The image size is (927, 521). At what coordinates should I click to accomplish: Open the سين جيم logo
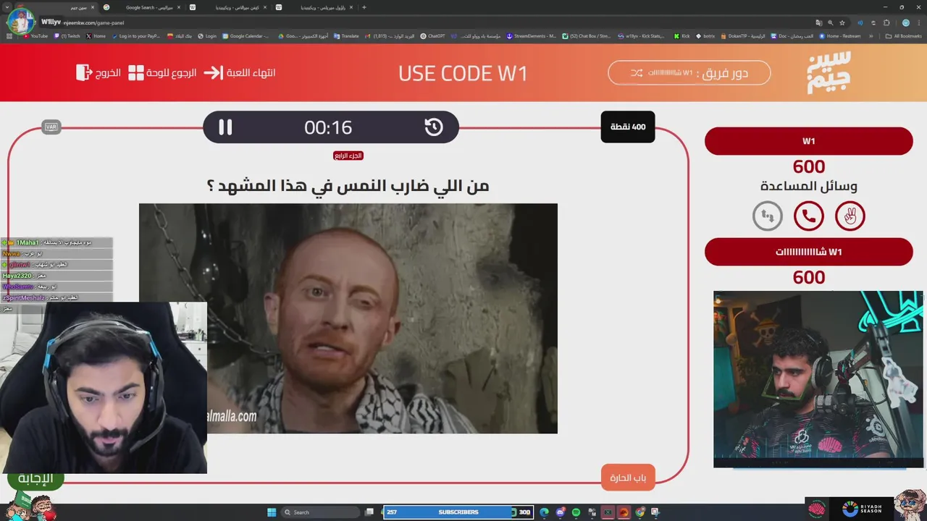pos(829,72)
